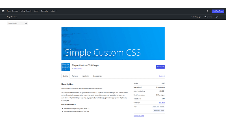Select the custom tag
The height and width of the screenshot is (125, 226).
pos(162,107)
